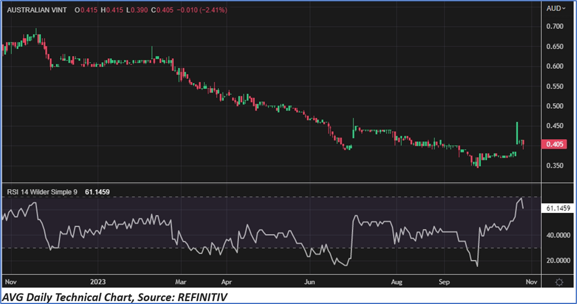The image size is (577, 304).
Task: Click the high value H0.415
Action: pyautogui.click(x=112, y=10)
